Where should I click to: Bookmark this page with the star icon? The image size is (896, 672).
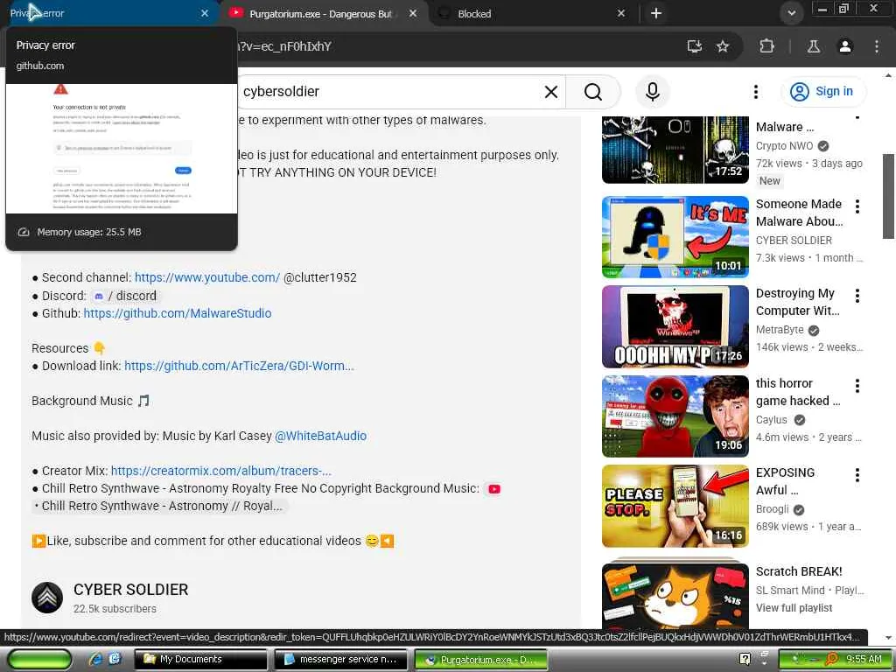pos(723,46)
